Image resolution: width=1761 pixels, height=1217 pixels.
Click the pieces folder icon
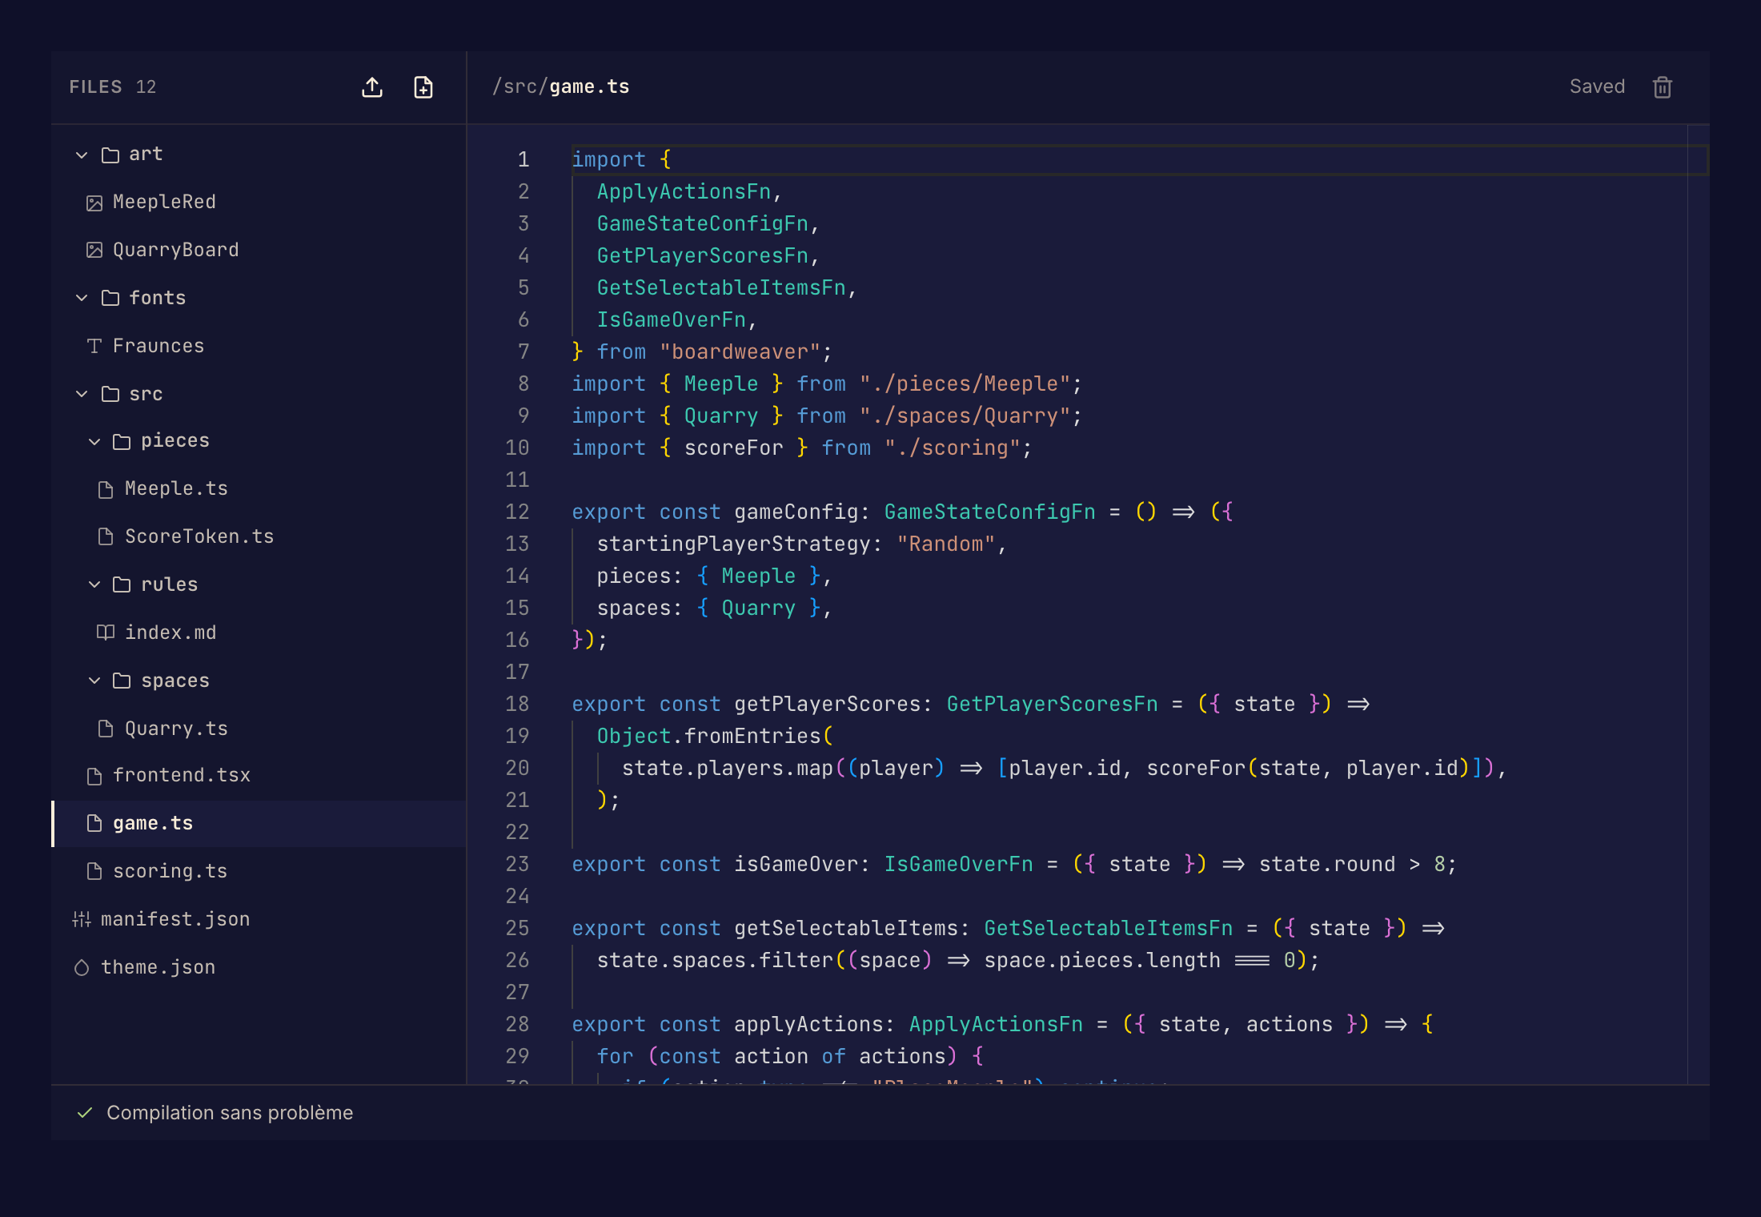click(122, 441)
